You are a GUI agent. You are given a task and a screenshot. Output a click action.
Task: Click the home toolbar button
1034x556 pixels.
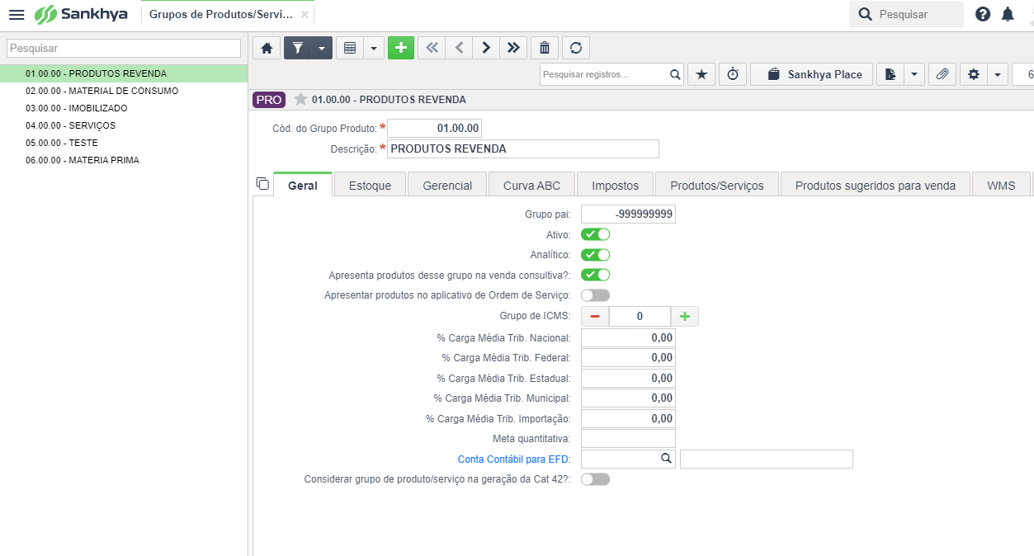pos(267,48)
